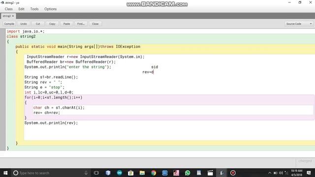Click the 'InputStreamReader r=new' line
This screenshot has height=177, width=315.
[85, 57]
